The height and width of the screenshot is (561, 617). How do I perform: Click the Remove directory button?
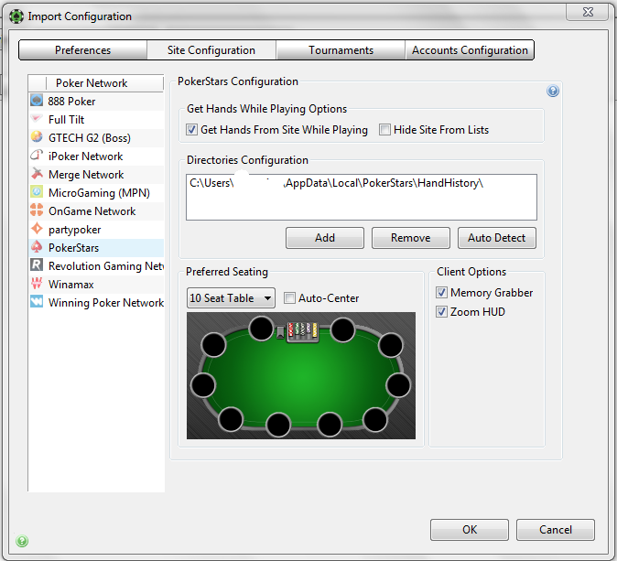click(x=410, y=238)
